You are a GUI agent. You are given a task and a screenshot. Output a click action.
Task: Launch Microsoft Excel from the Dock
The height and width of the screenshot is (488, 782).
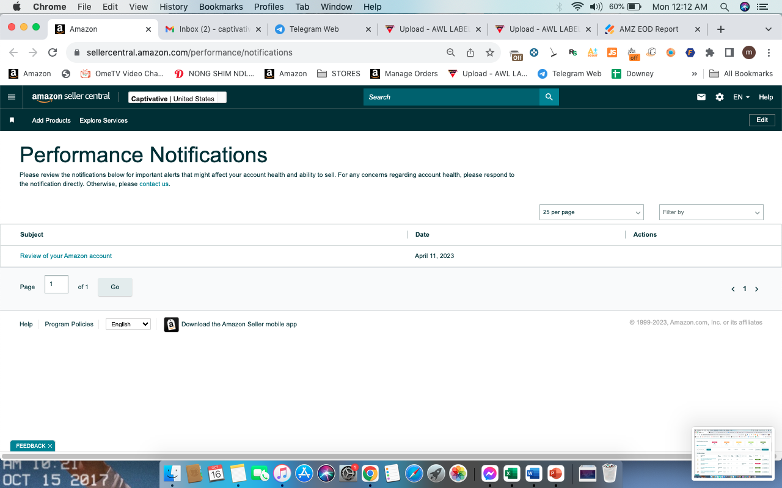pos(511,473)
